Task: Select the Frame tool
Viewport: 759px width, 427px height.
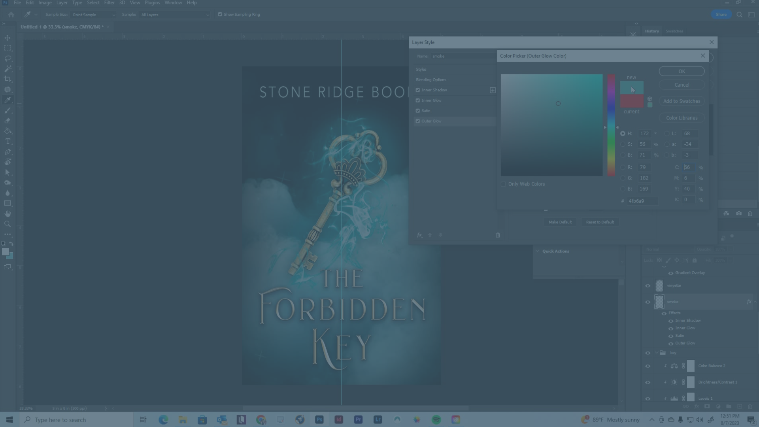Action: [8, 89]
